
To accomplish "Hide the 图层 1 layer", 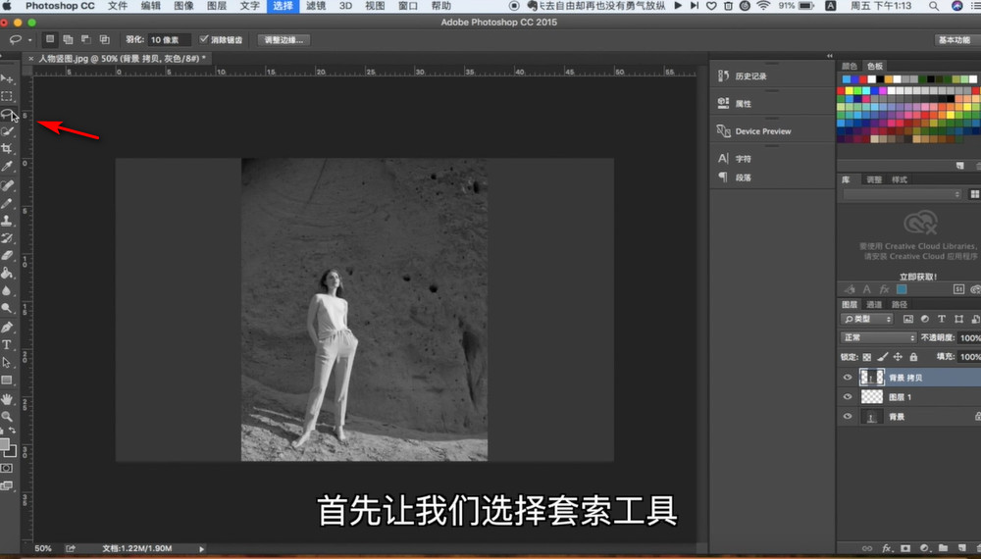I will click(848, 396).
